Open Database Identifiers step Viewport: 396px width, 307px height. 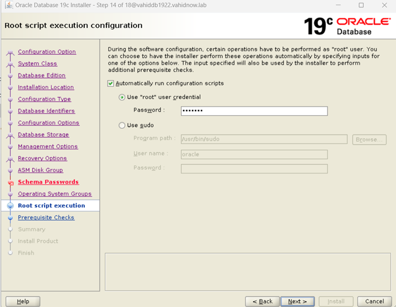tap(46, 111)
